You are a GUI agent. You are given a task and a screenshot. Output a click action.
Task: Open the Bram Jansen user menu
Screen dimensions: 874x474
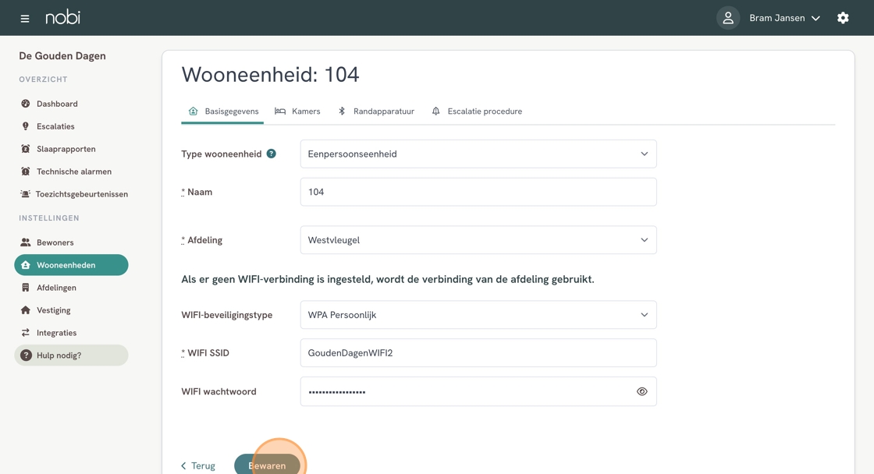[784, 18]
